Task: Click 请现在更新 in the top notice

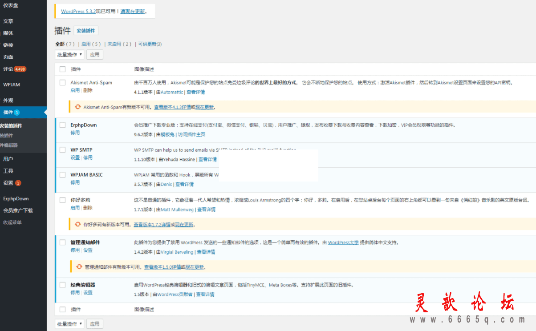Action: [133, 11]
